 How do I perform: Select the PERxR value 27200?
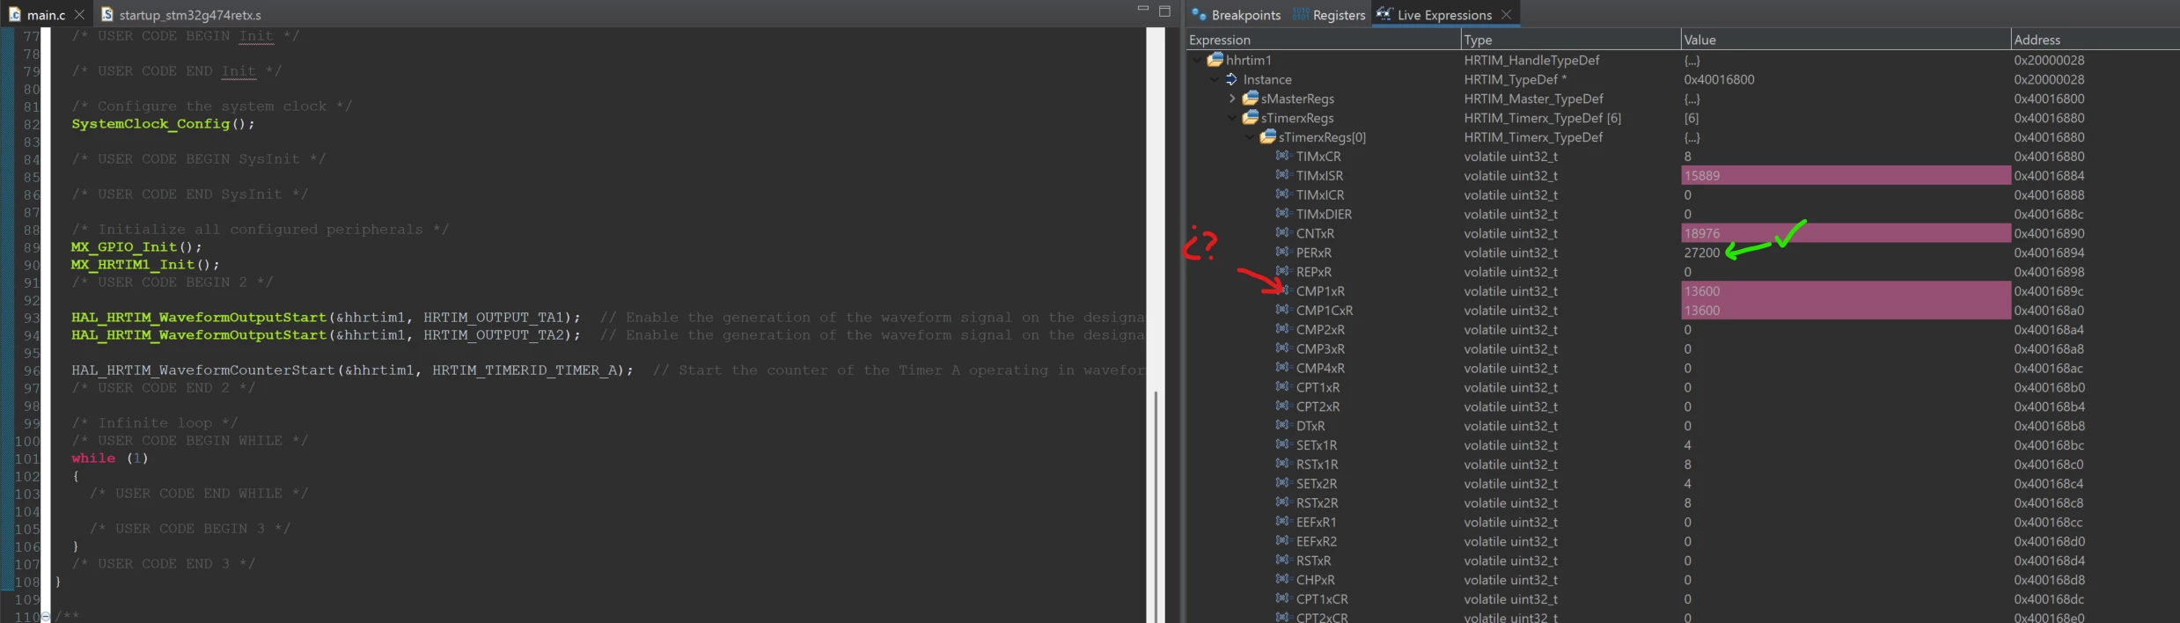click(1701, 253)
